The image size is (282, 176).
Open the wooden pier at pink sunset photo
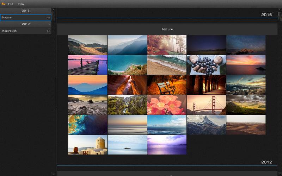(87, 65)
